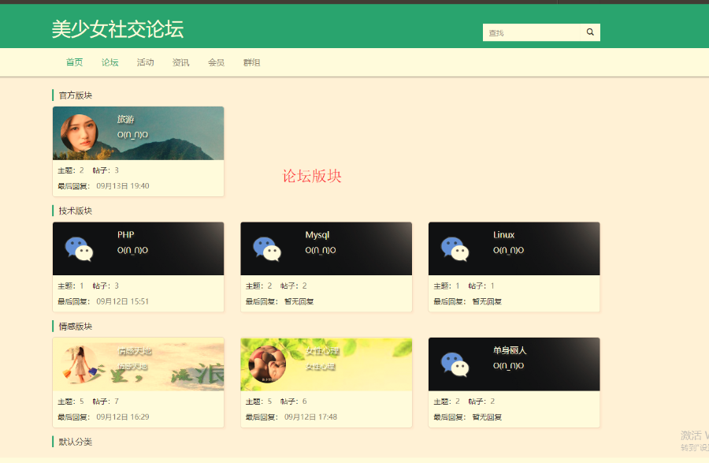
Task: Click the 旅游 forum avatar image
Action: pyautogui.click(x=79, y=133)
